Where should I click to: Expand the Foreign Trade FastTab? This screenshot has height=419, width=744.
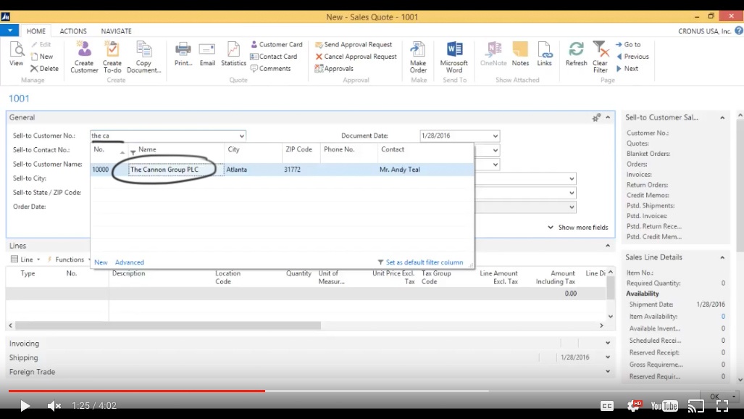tap(608, 371)
